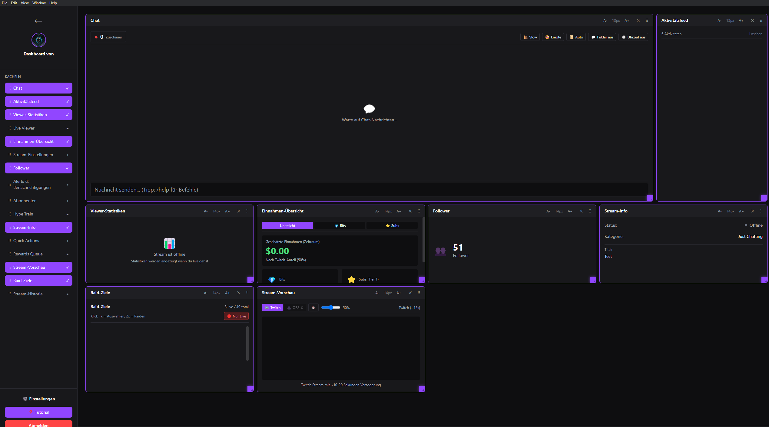Toggle the Nur Live filter for Raid-Ziele

(236, 316)
